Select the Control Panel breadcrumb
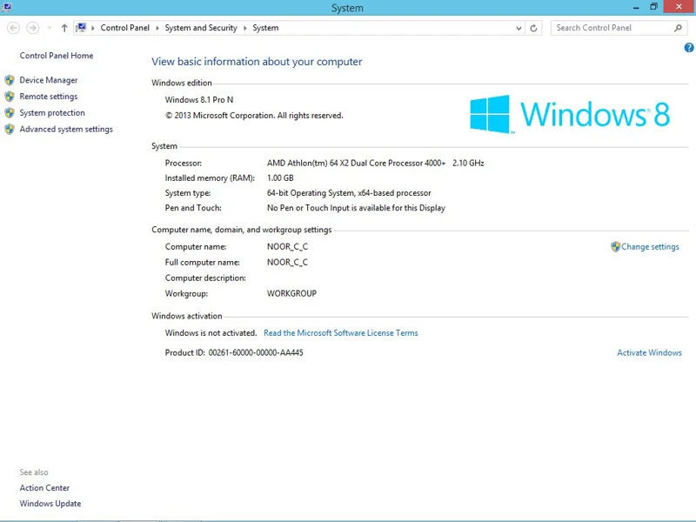 (x=124, y=28)
